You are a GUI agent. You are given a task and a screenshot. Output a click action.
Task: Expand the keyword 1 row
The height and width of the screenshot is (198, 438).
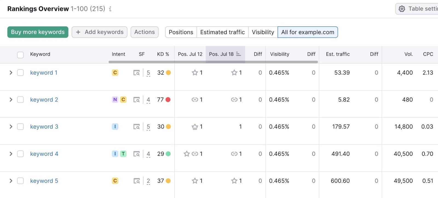coord(11,73)
